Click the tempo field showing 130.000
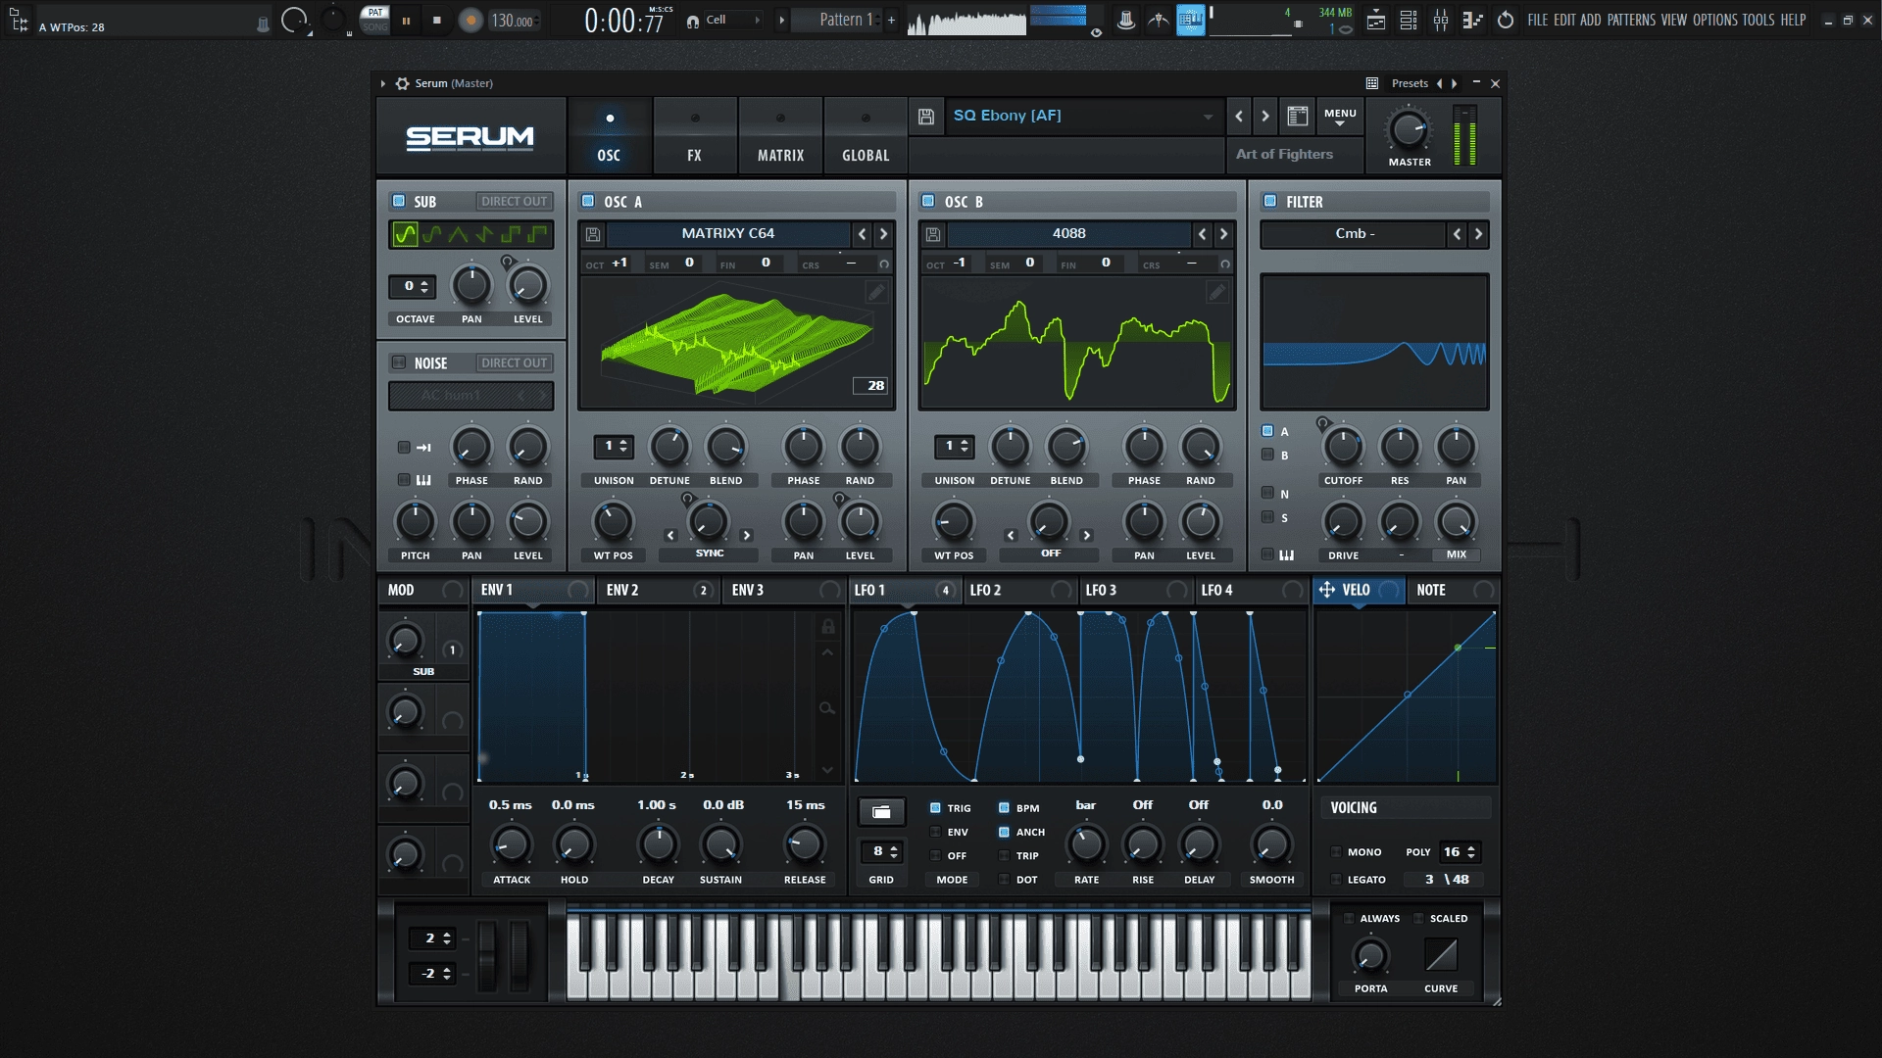The width and height of the screenshot is (1882, 1058). point(514,21)
